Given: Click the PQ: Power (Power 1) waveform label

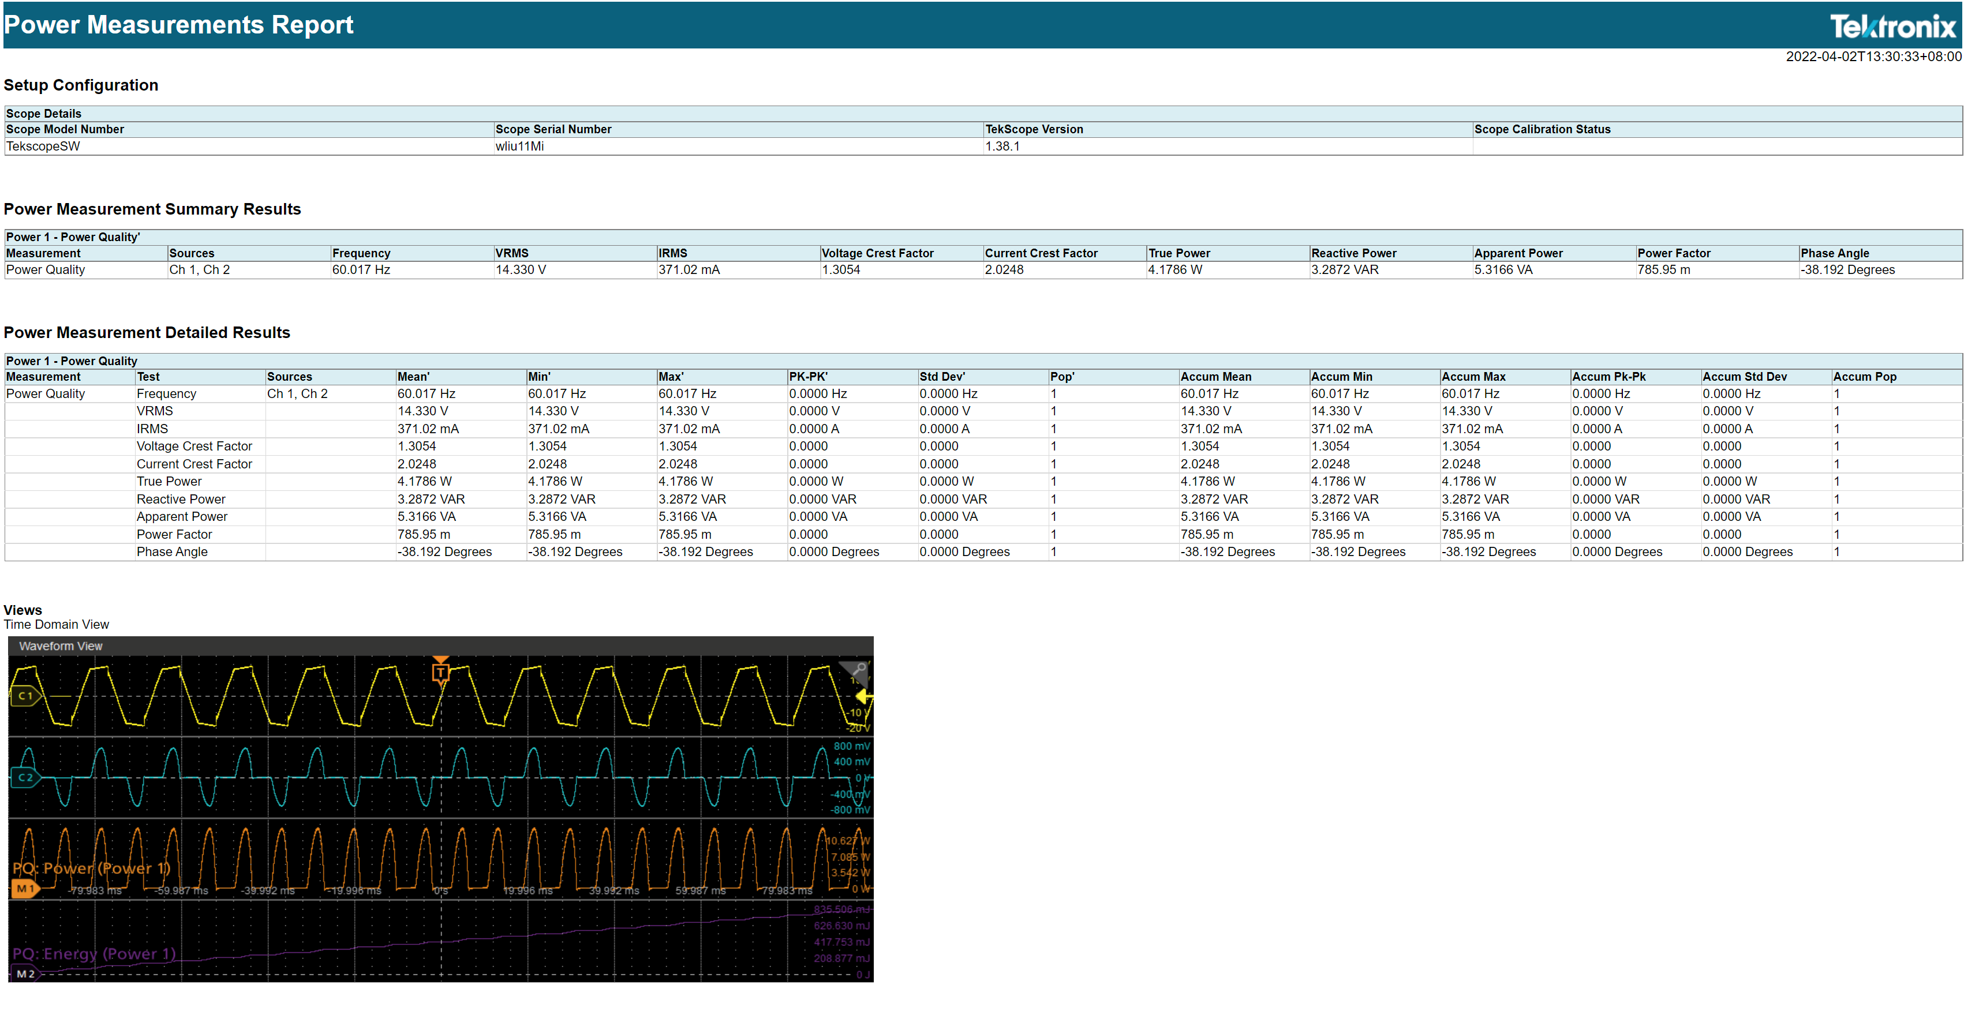Looking at the screenshot, I should pos(92,868).
